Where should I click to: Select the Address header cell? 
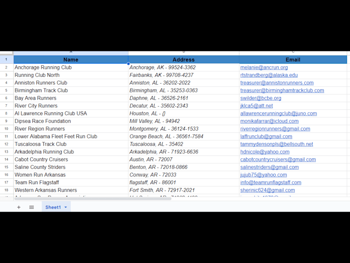[x=183, y=60]
